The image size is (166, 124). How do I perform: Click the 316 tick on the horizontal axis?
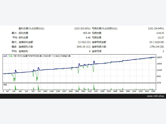(14, 91)
